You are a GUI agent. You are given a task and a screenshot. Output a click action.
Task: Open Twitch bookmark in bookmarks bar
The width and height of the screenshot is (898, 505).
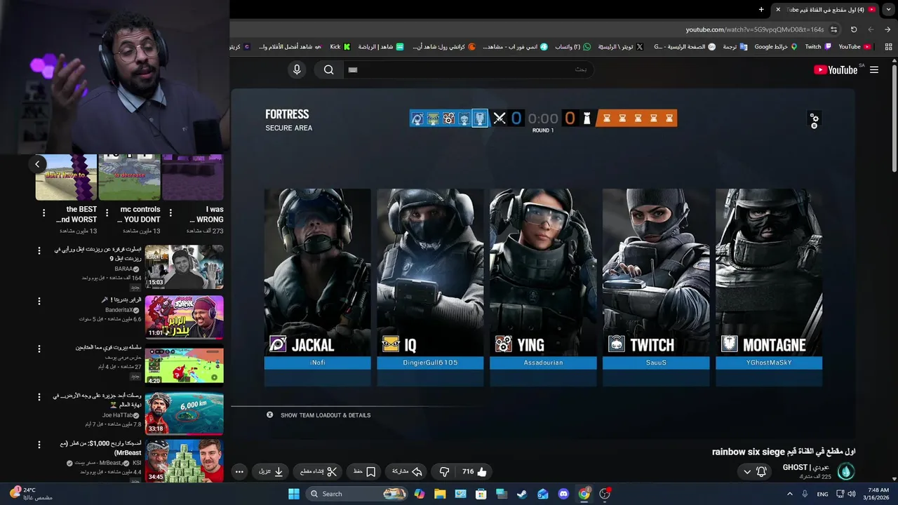[818, 47]
